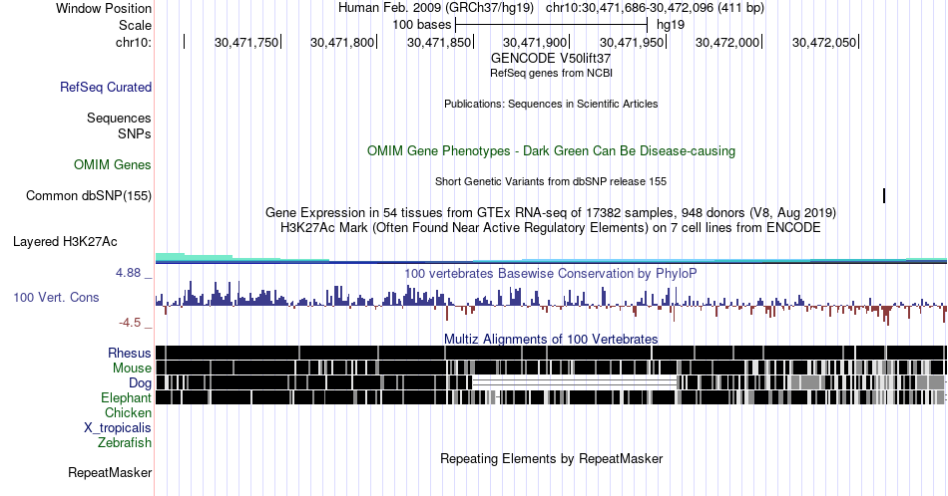Click the X_tropicalis species label
Image resolution: width=948 pixels, height=496 pixels.
(x=118, y=428)
